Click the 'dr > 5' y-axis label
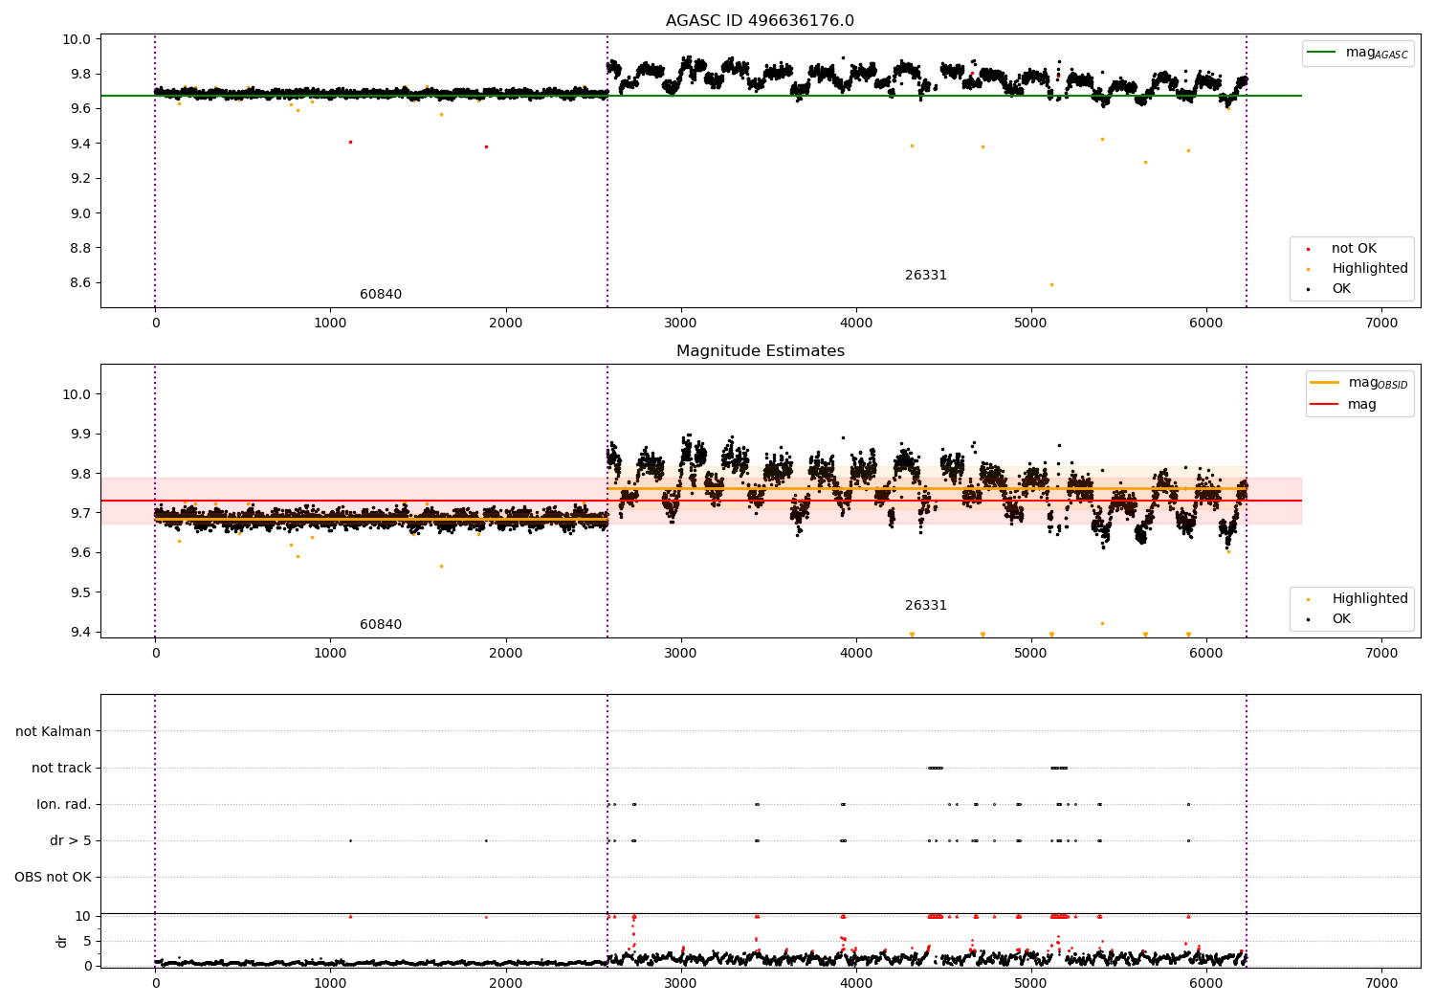1435x1005 pixels. tap(71, 840)
